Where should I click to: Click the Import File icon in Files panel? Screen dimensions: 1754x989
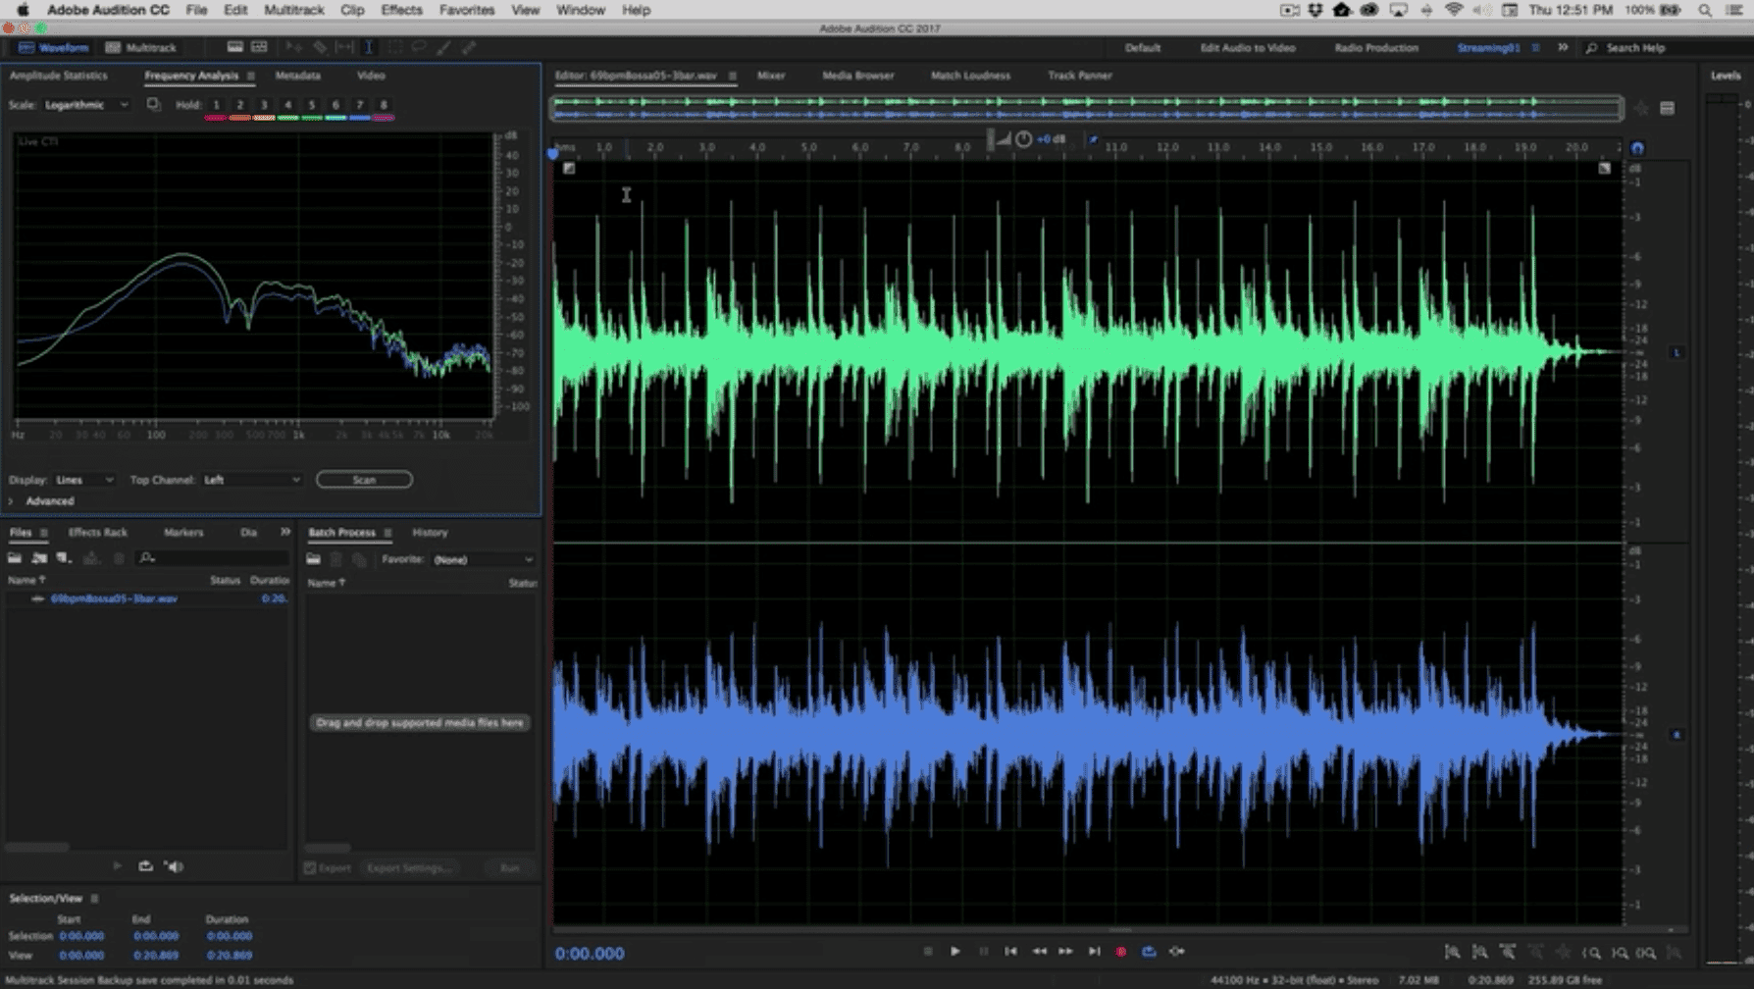pyautogui.click(x=39, y=558)
